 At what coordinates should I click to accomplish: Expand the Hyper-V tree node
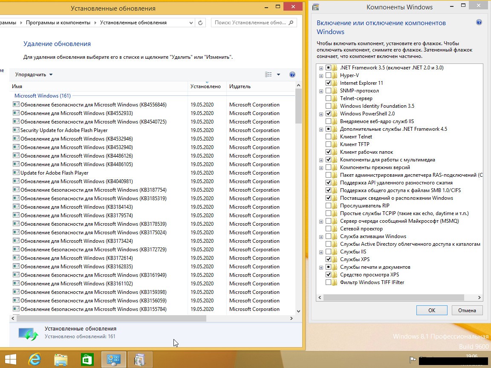(x=321, y=76)
